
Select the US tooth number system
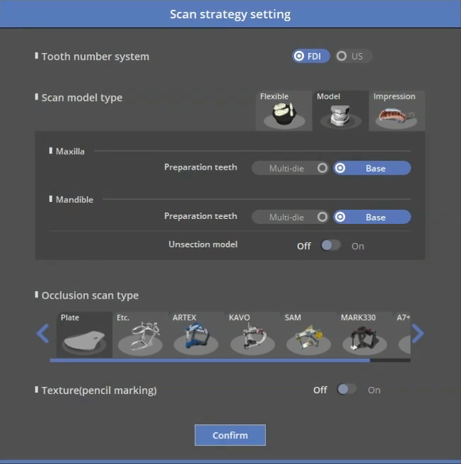(x=353, y=56)
